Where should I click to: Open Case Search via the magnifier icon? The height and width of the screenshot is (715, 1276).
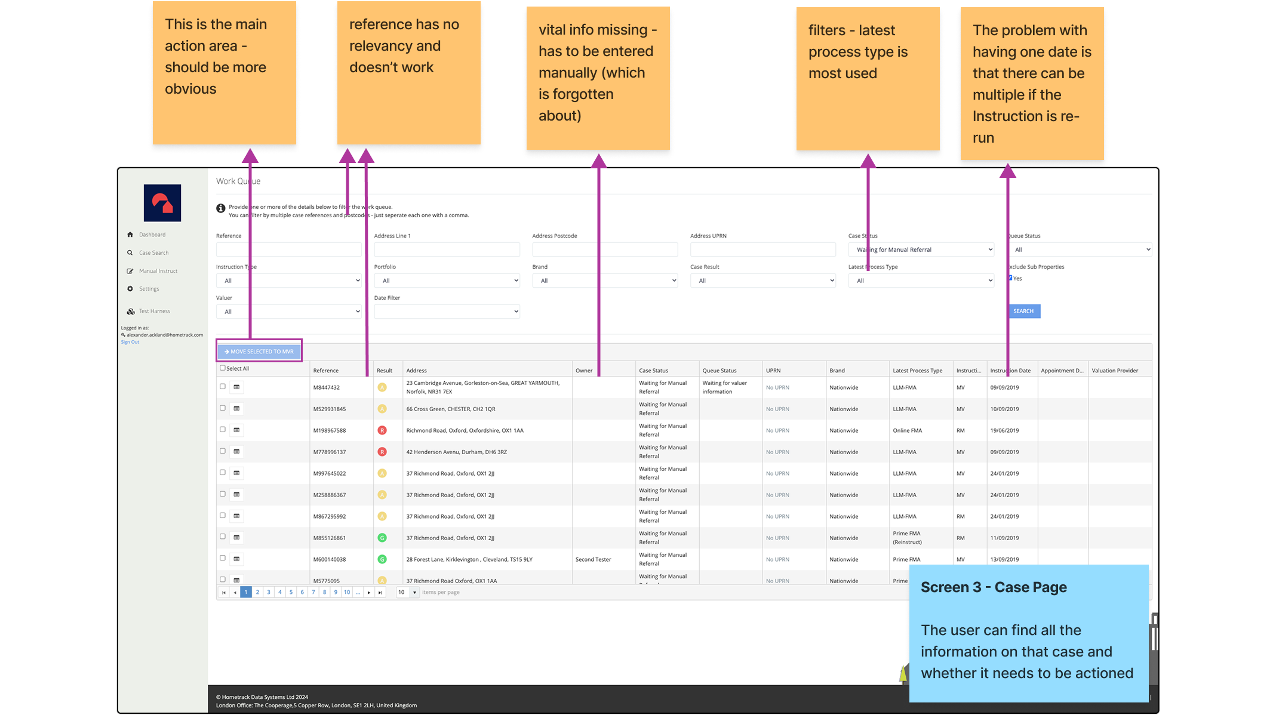tap(130, 253)
